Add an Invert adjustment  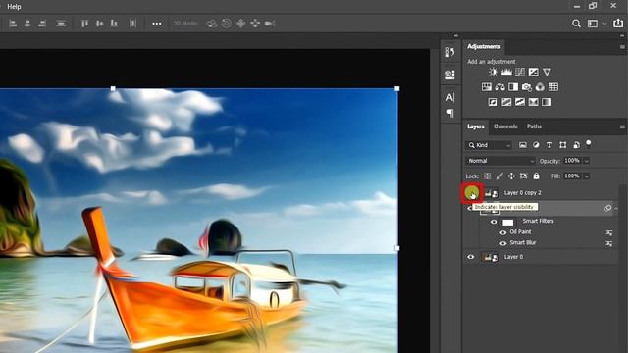coord(493,102)
